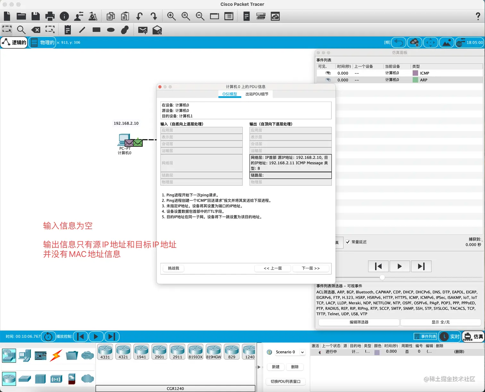This screenshot has width=485, height=392.
Task: Place a Note on workspace
Action: 68,30
